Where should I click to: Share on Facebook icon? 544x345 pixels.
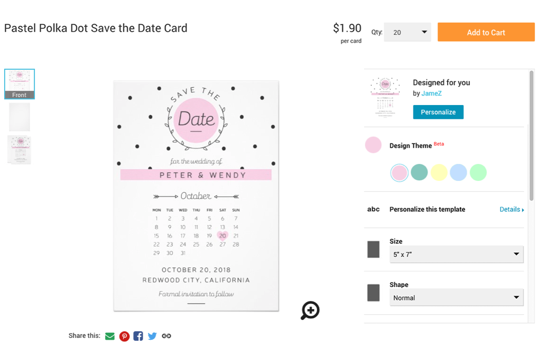(x=138, y=336)
